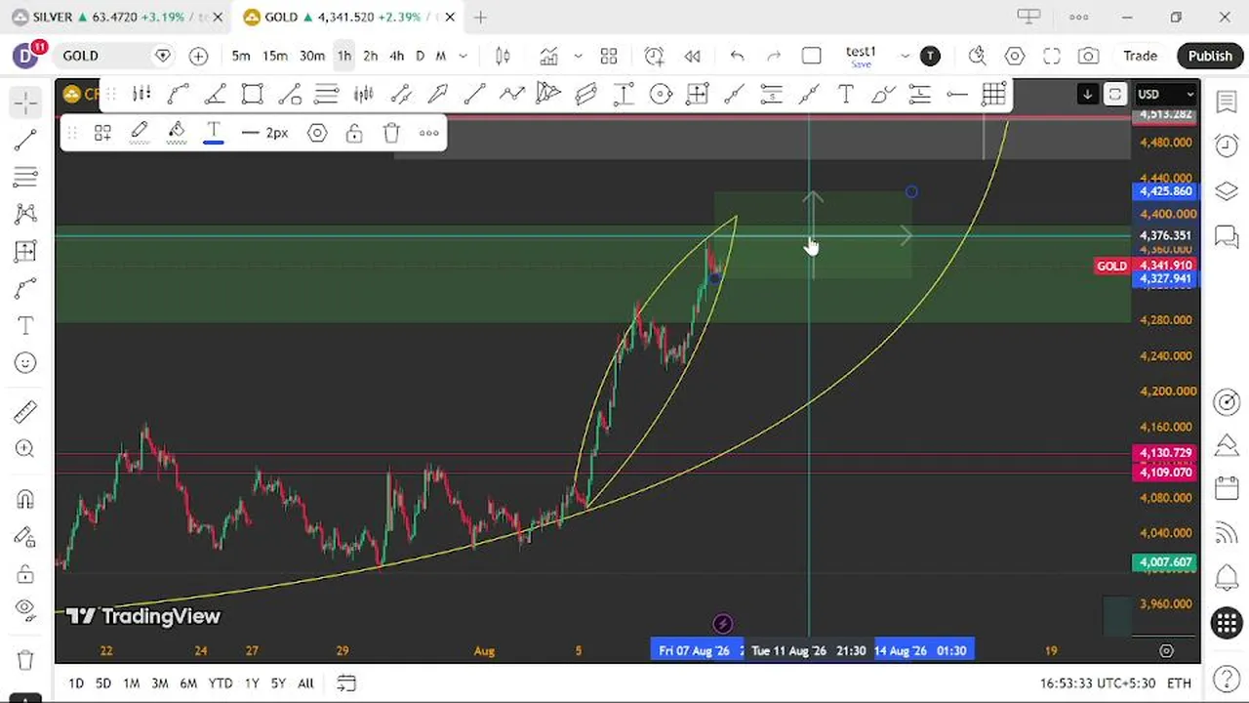
Task: Expand the test1 layout dropdown arrow
Action: pyautogui.click(x=905, y=56)
